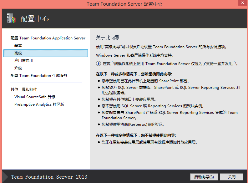Screen dimensions: 248x183
Task: Select the 应用层专用 wizard option
Action: [x=23, y=61]
